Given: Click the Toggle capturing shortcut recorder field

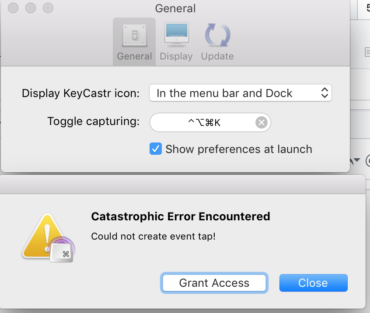Looking at the screenshot, I should (x=210, y=122).
